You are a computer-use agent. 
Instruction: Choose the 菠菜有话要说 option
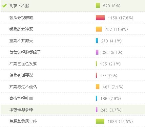click(x=21, y=75)
